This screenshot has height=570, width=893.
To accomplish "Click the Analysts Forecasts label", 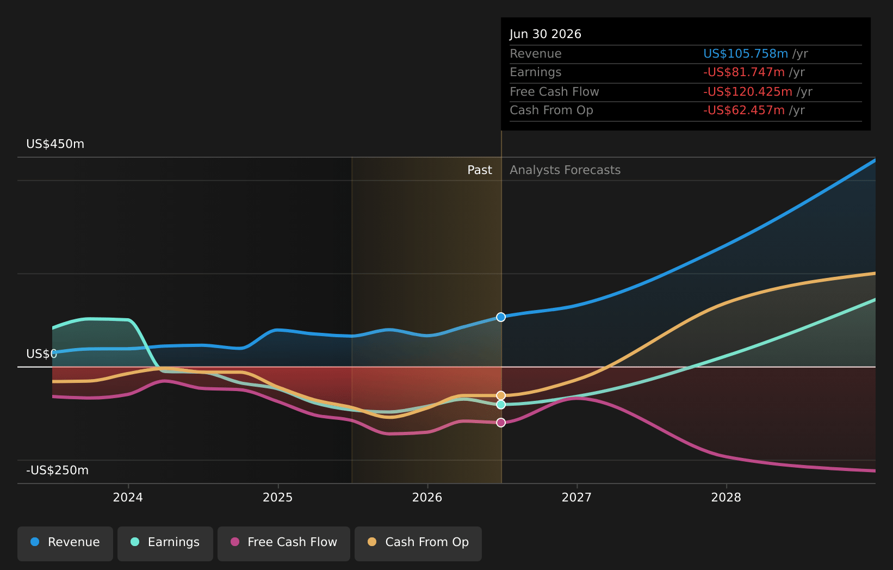I will coord(565,170).
